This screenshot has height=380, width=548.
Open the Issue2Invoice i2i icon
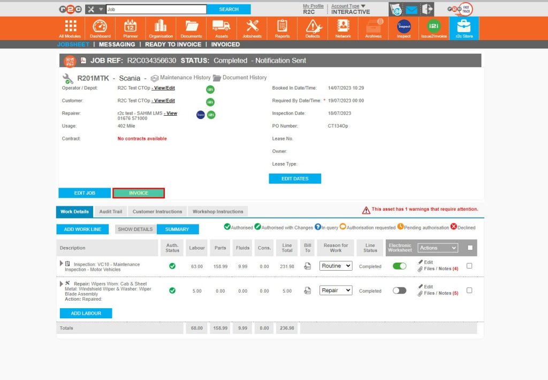click(x=433, y=26)
